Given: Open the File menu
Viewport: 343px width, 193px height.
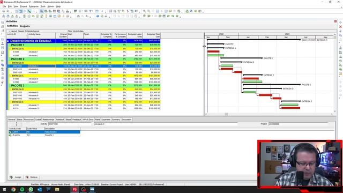Looking at the screenshot, I should 4,6.
